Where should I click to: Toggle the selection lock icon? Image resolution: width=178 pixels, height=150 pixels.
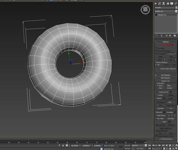(63, 145)
